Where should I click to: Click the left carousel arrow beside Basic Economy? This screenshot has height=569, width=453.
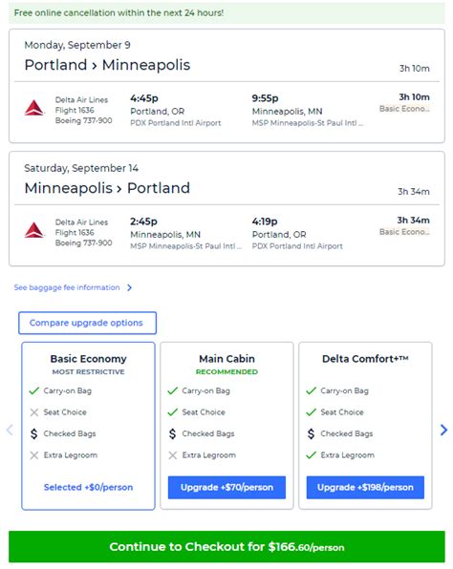10,430
